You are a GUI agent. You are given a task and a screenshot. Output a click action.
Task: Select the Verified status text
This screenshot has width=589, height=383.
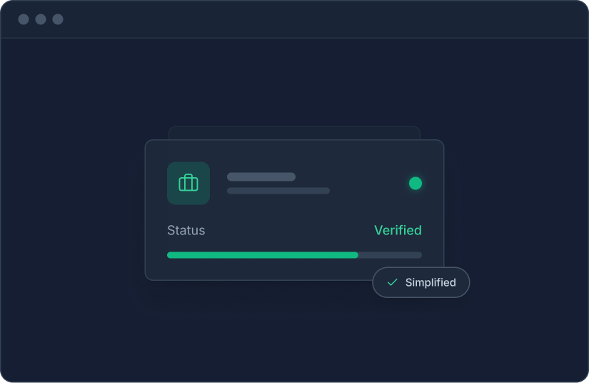(398, 230)
